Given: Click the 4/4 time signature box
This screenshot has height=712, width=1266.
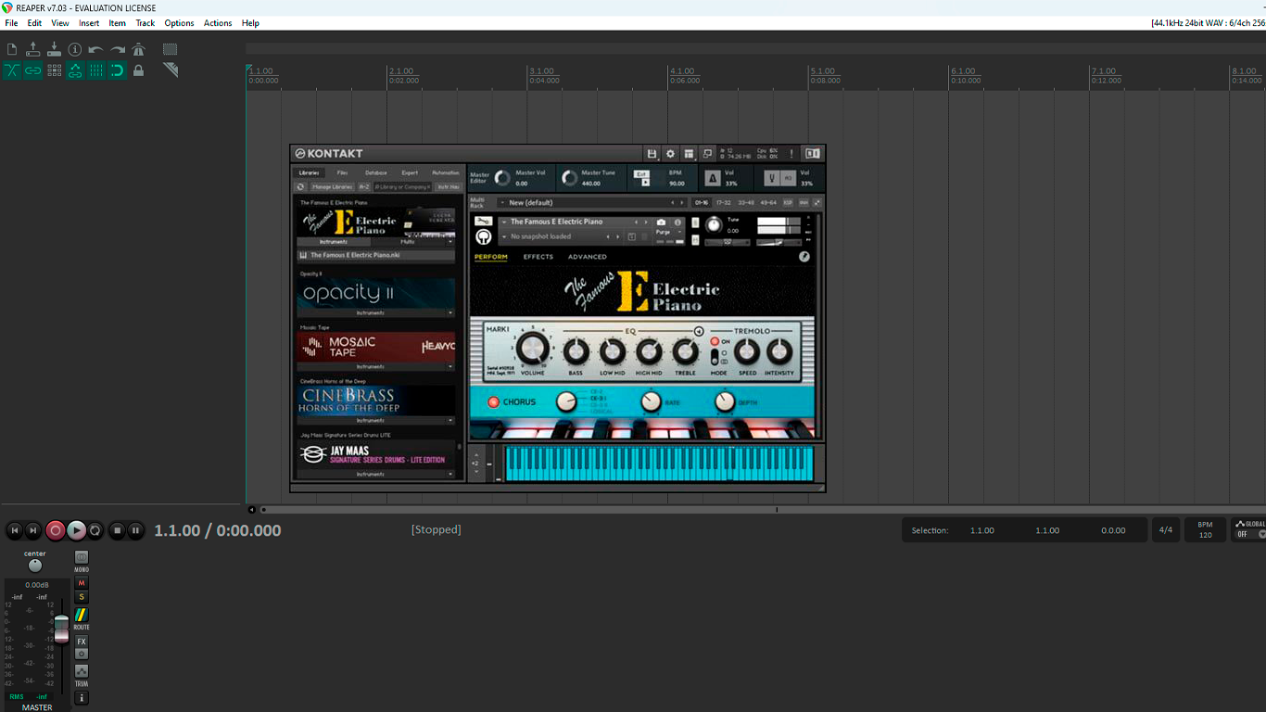Looking at the screenshot, I should click(x=1165, y=530).
